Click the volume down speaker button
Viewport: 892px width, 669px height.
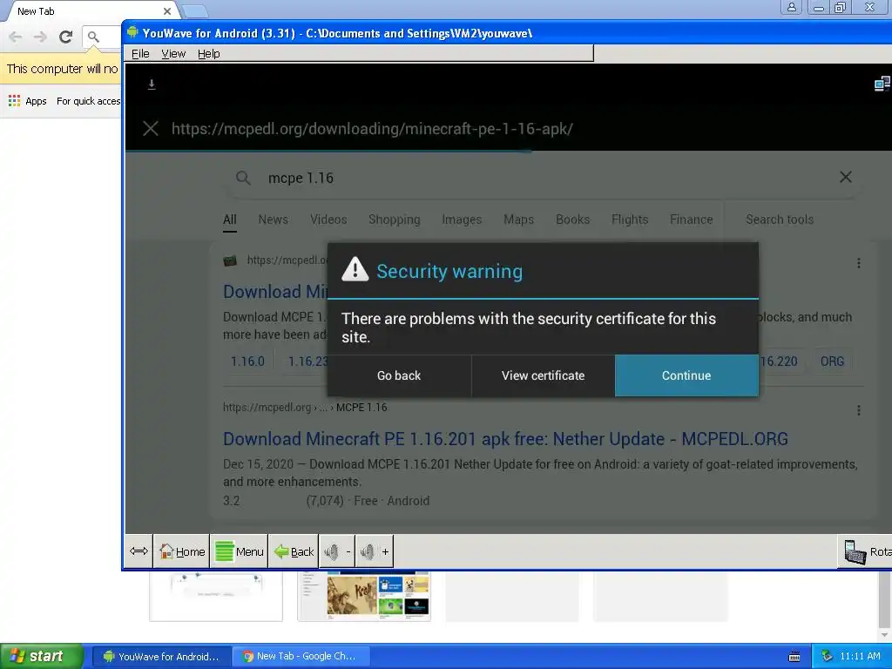tap(337, 551)
